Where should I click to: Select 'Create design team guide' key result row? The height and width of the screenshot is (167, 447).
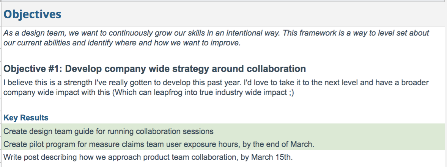(223, 131)
